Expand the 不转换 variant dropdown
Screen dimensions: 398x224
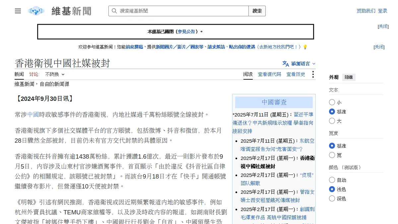tap(55, 74)
